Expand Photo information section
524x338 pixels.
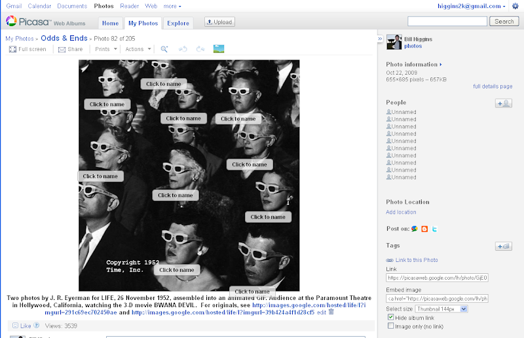coord(414,64)
